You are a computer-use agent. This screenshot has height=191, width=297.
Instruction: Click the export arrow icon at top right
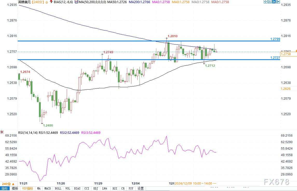coord(278,2)
